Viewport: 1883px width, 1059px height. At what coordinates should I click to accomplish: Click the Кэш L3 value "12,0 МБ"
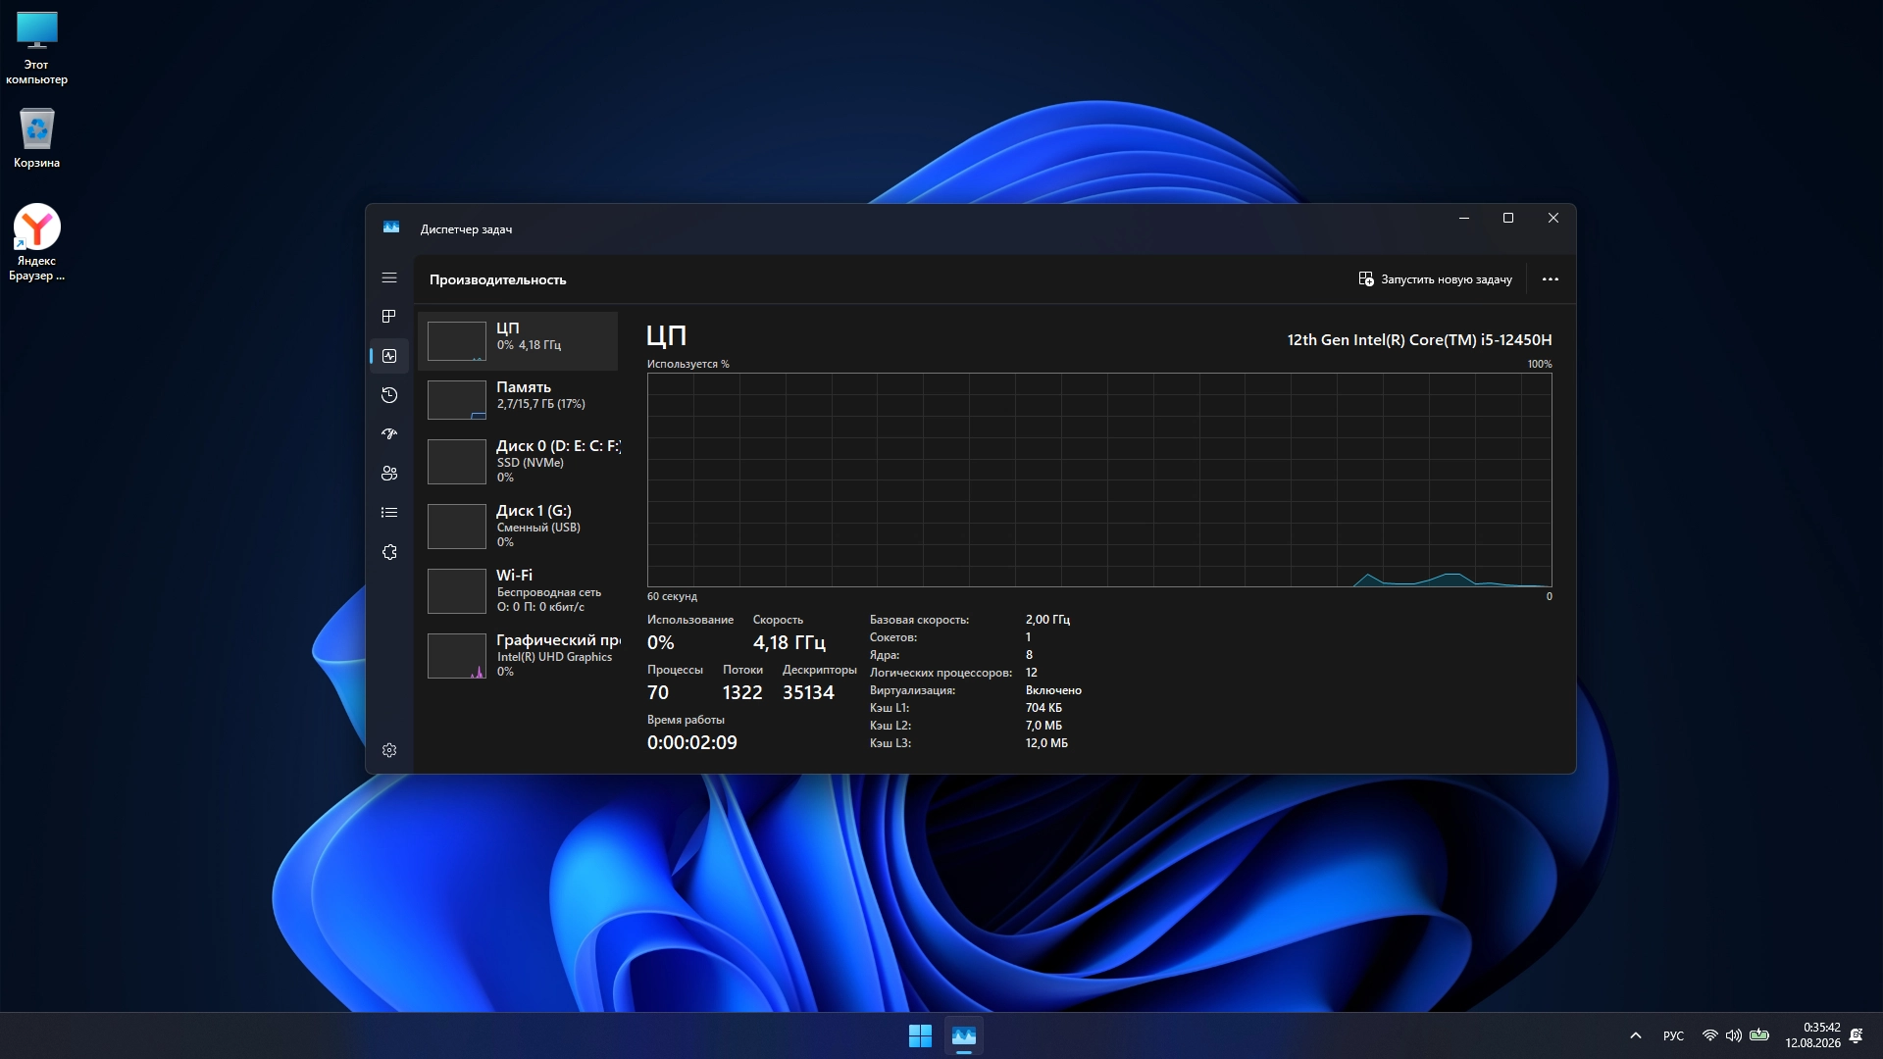point(1046,743)
